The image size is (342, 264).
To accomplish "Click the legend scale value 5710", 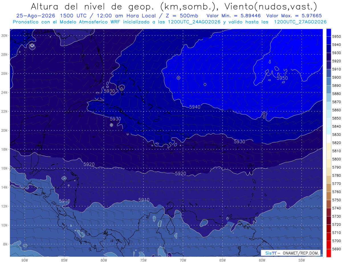I will (337, 233).
